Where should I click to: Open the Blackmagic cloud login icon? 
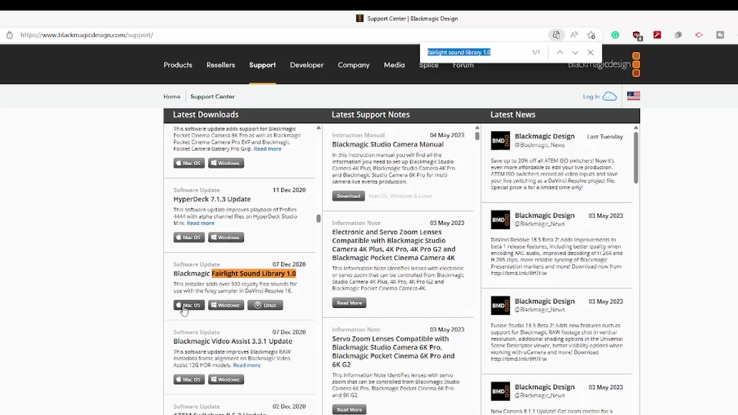pyautogui.click(x=609, y=96)
